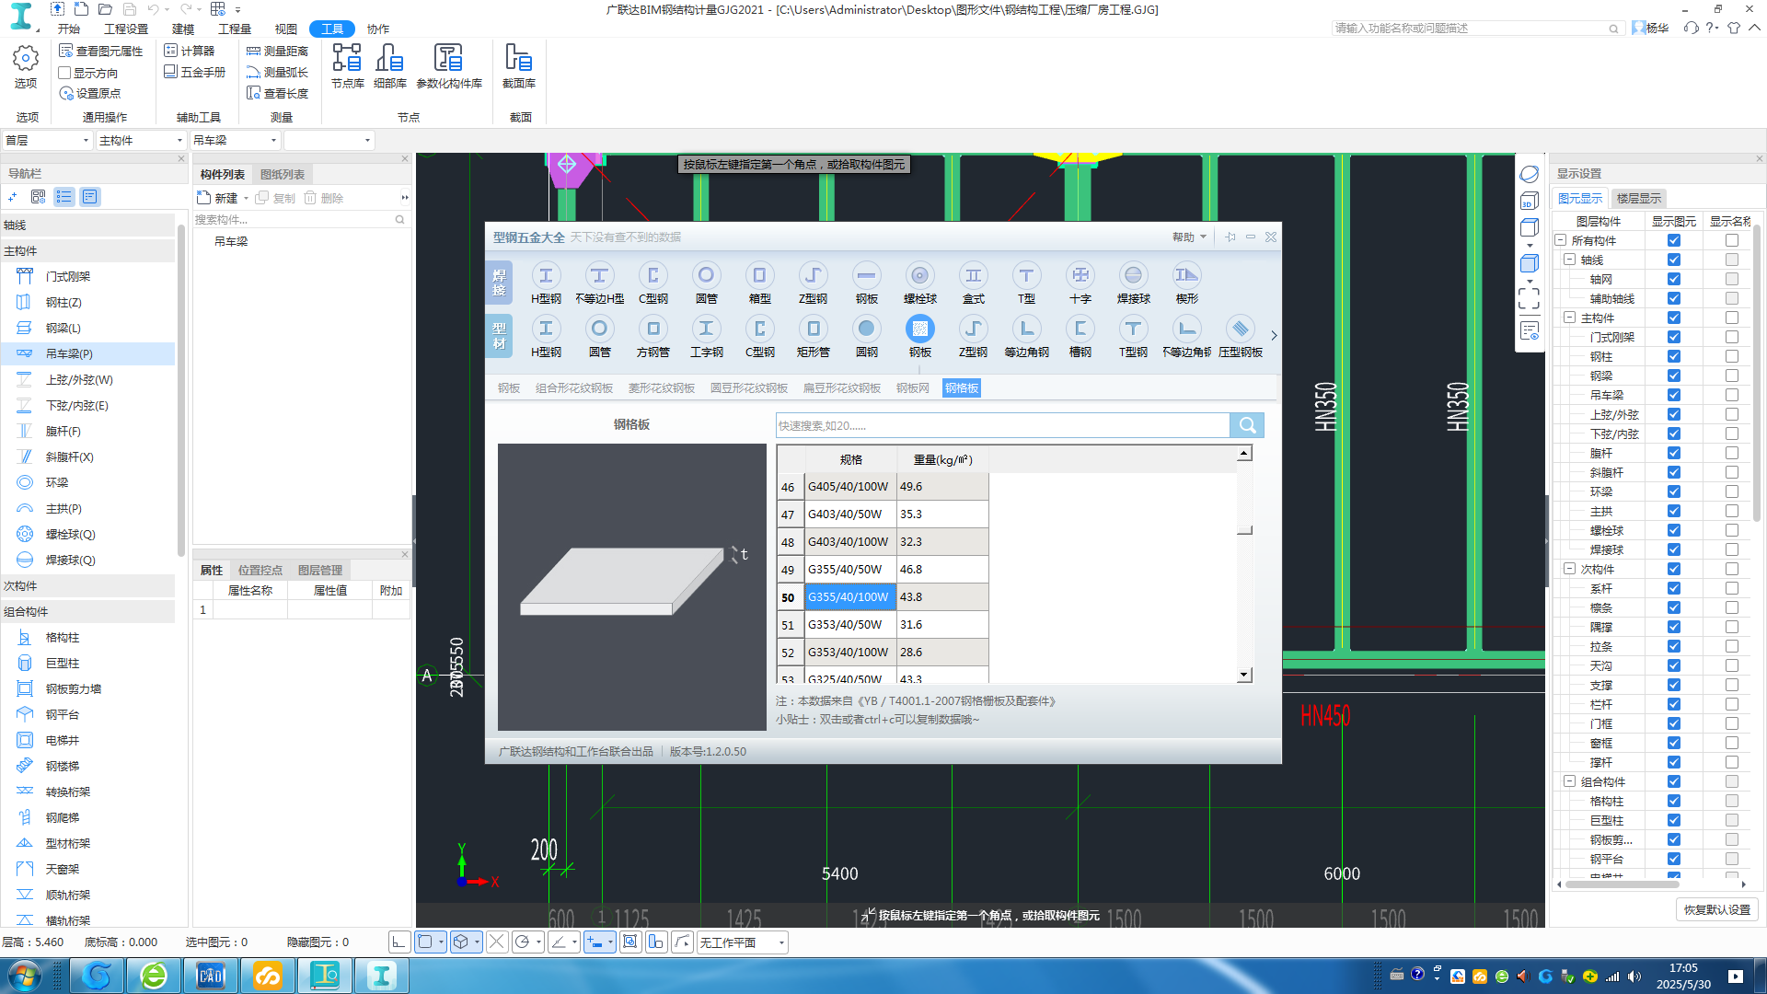The height and width of the screenshot is (994, 1767).
Task: Collapse the 所有构件 tree node
Action: coord(1561,240)
